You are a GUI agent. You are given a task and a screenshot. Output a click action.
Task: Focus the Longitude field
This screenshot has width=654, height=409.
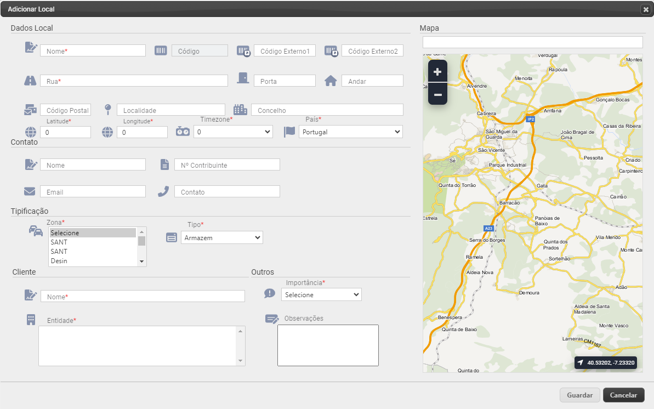pos(142,132)
